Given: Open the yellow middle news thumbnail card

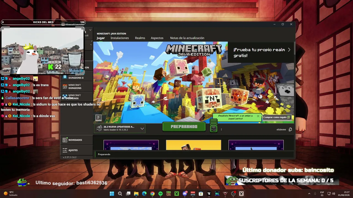Looking at the screenshot, I should tap(194, 145).
